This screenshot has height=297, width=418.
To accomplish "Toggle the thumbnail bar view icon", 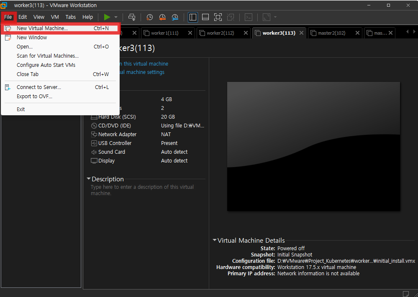I will point(205,17).
